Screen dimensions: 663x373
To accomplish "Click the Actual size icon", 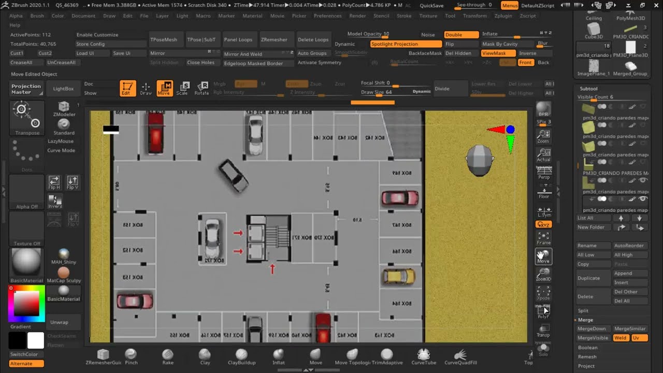I will [x=543, y=155].
